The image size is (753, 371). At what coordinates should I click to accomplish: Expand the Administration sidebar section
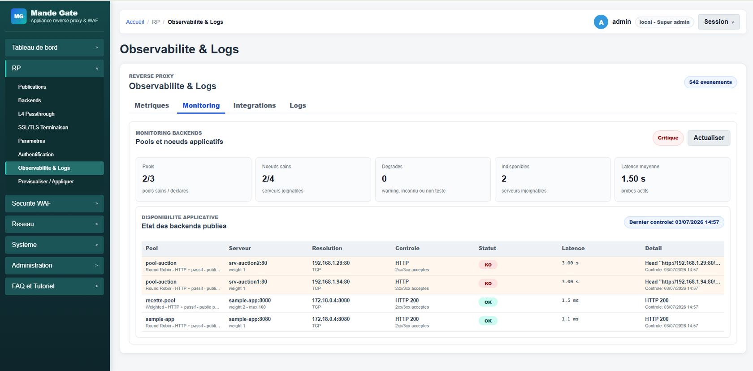click(x=55, y=265)
